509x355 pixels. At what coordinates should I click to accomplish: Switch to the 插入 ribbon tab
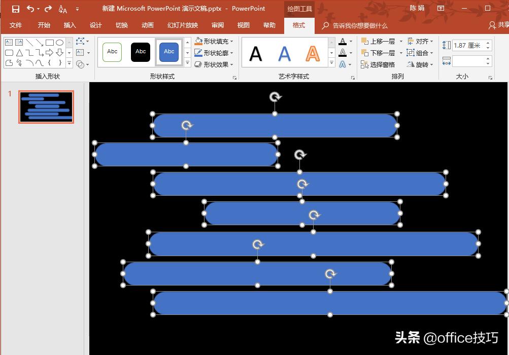pos(69,25)
